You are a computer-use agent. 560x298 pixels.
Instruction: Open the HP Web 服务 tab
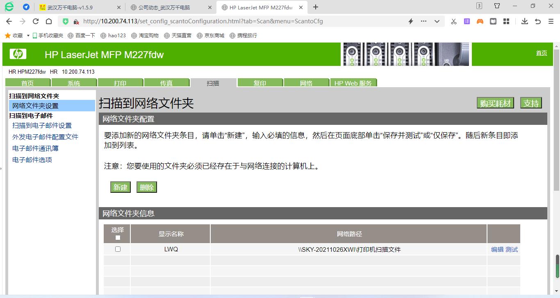tap(353, 83)
